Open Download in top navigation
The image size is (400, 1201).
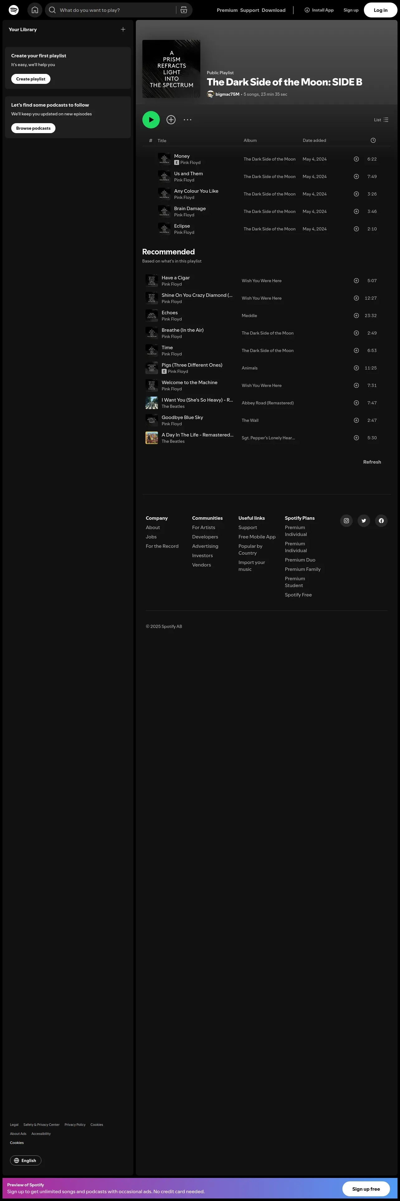(274, 10)
